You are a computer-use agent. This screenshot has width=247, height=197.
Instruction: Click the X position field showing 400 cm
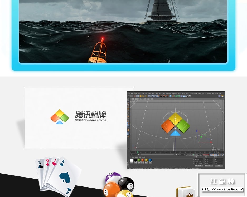click(x=199, y=159)
